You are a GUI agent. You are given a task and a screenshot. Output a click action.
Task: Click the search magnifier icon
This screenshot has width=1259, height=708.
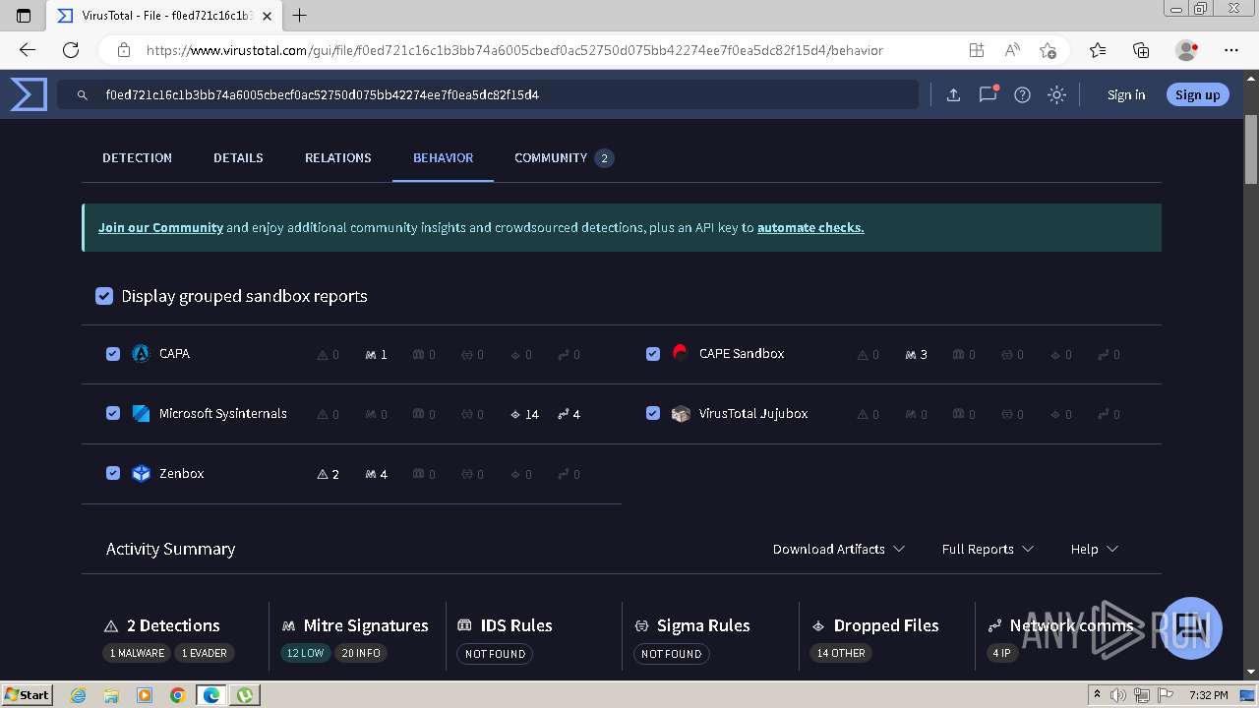(x=83, y=95)
